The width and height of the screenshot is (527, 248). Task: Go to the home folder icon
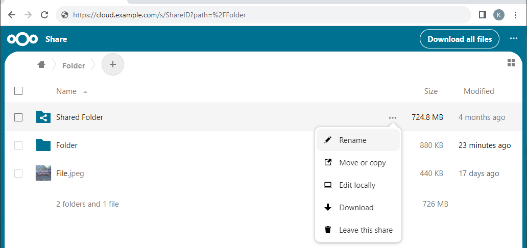click(41, 65)
